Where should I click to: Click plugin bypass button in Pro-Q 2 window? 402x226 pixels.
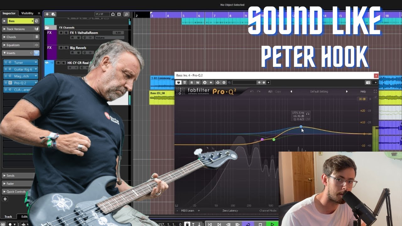point(185,83)
